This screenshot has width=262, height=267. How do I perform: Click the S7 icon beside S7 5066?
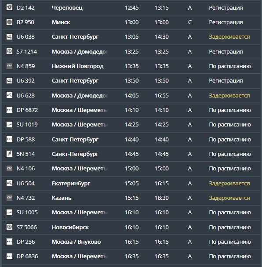tap(9, 227)
